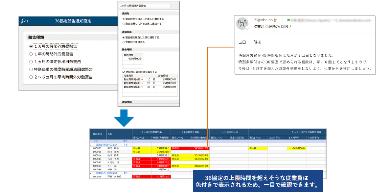Viewport: 391px width, 196px height.
Task: Collapse the 営業部 東日本営業課 group row
Action: [91, 145]
